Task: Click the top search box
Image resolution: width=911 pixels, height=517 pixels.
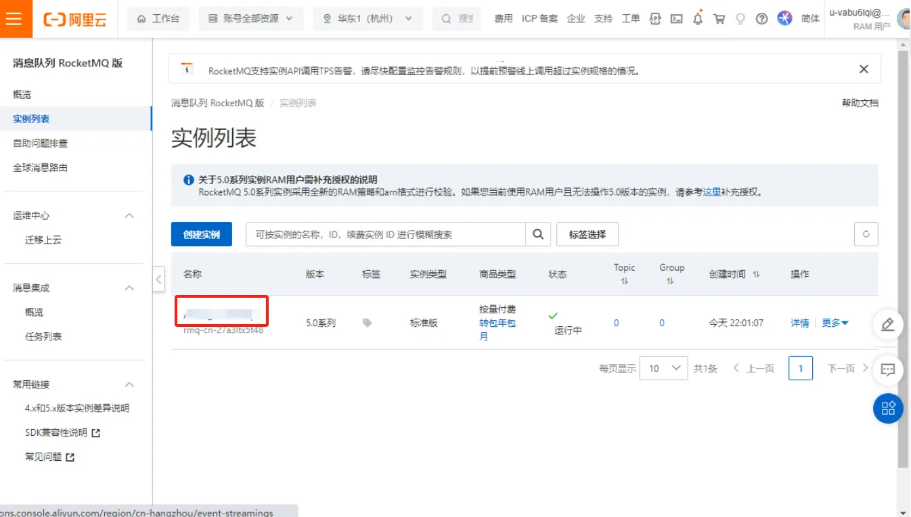Action: tap(457, 19)
